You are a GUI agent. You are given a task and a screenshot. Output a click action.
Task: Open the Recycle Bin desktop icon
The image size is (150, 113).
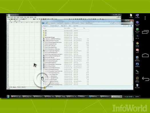[x=137, y=86]
